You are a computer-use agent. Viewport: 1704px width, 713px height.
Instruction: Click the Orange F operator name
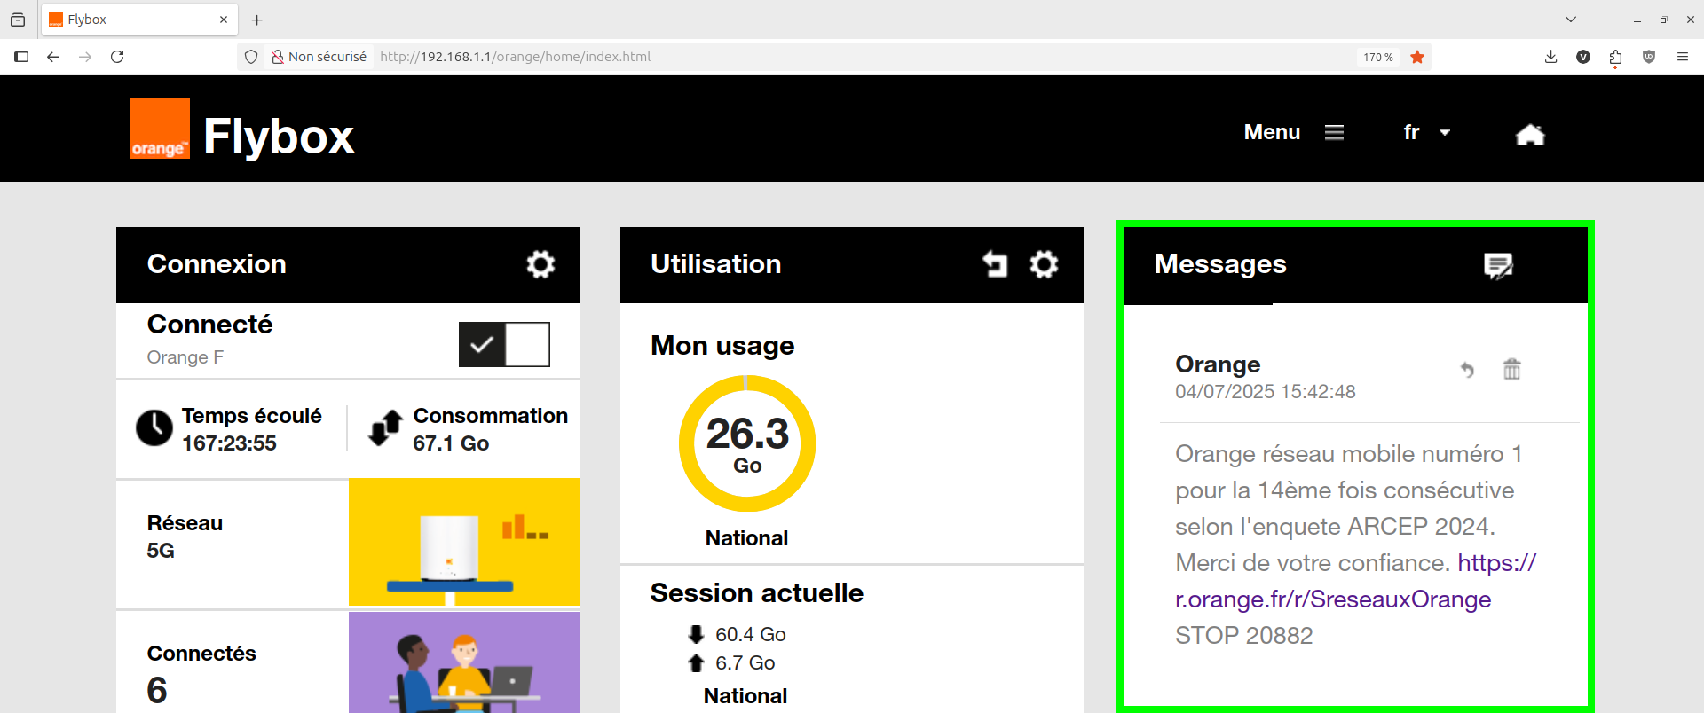pos(185,357)
